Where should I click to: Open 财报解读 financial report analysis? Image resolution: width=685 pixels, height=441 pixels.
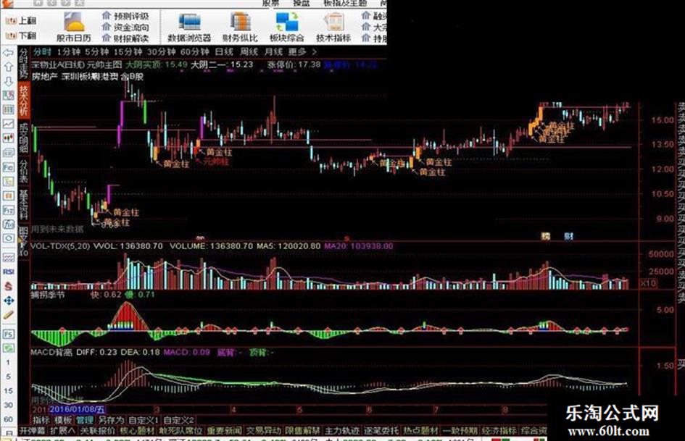point(125,38)
